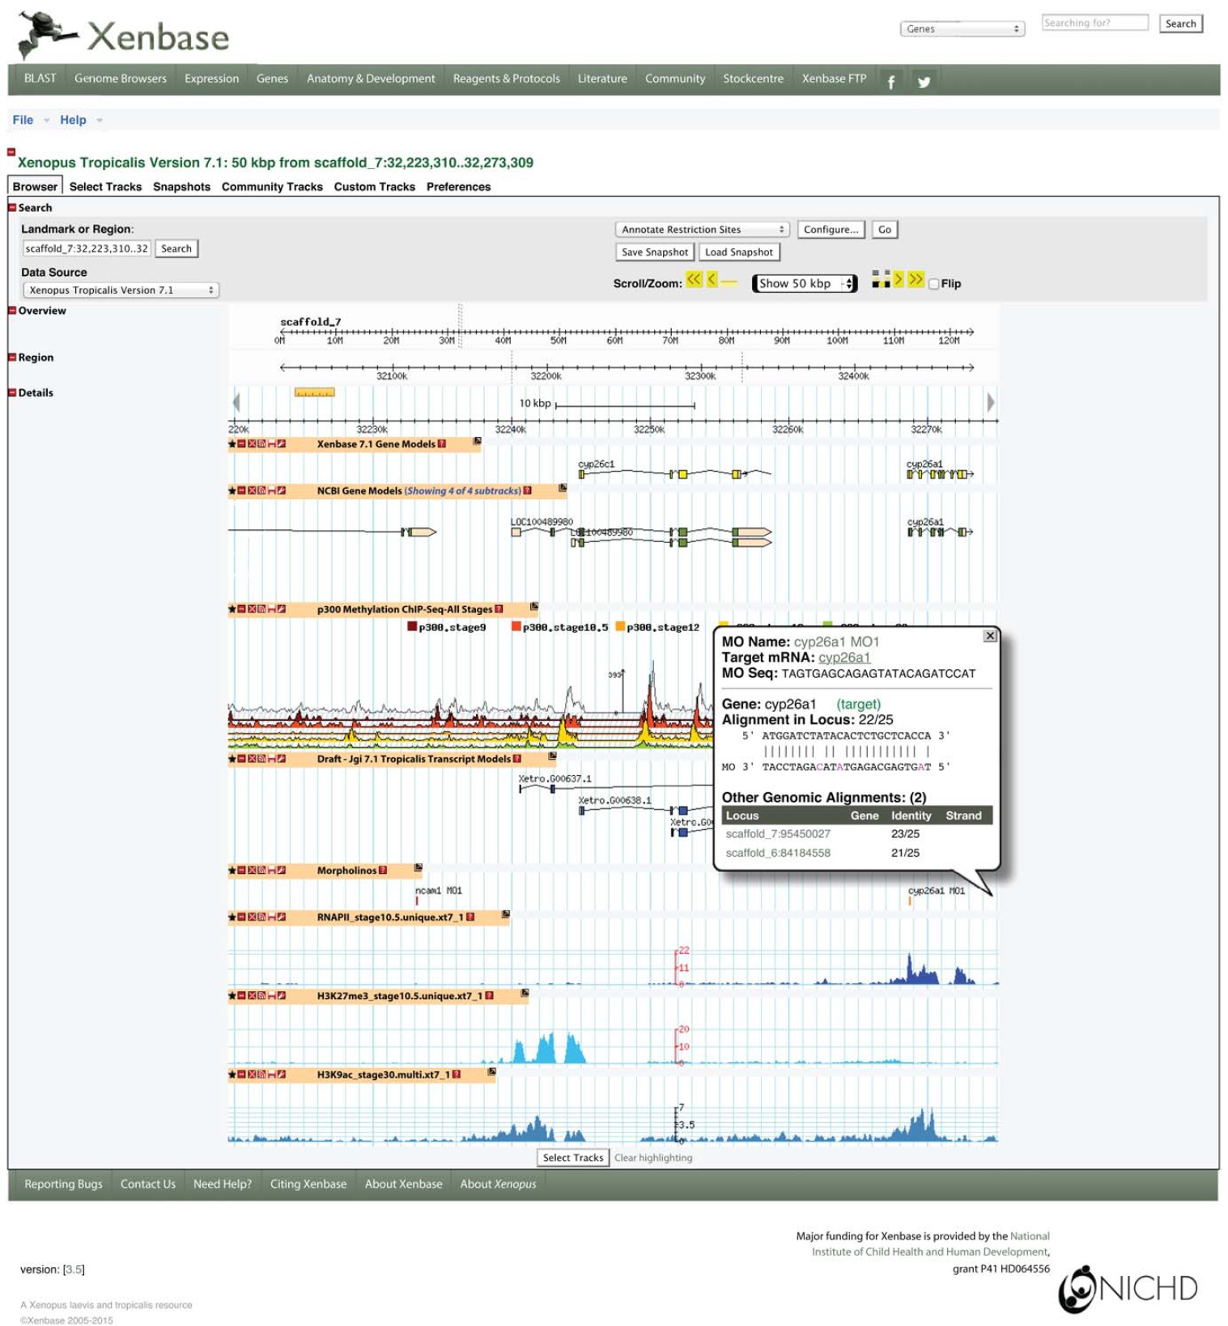Open Xenbase Twitter page icon
Image resolution: width=1228 pixels, height=1326 pixels.
pos(923,81)
